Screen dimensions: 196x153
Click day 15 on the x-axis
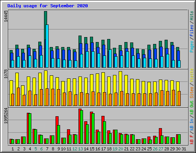[x=92, y=149]
